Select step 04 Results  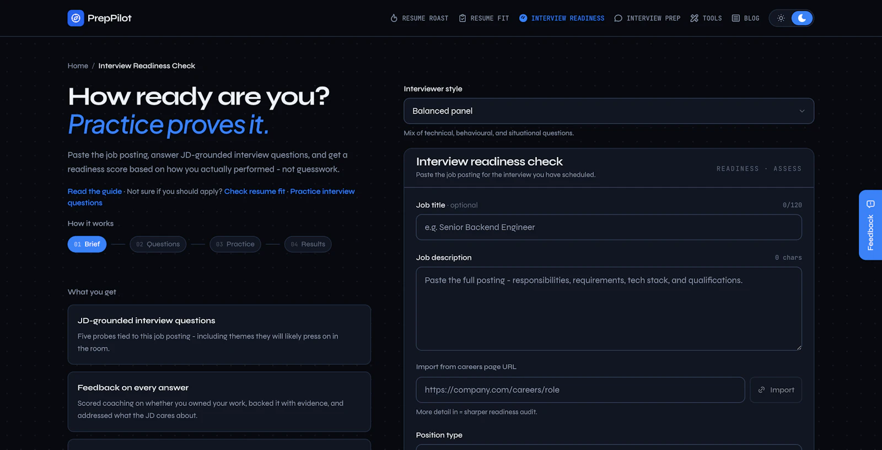pyautogui.click(x=308, y=244)
